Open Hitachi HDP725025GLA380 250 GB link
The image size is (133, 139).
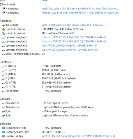tap(74, 41)
